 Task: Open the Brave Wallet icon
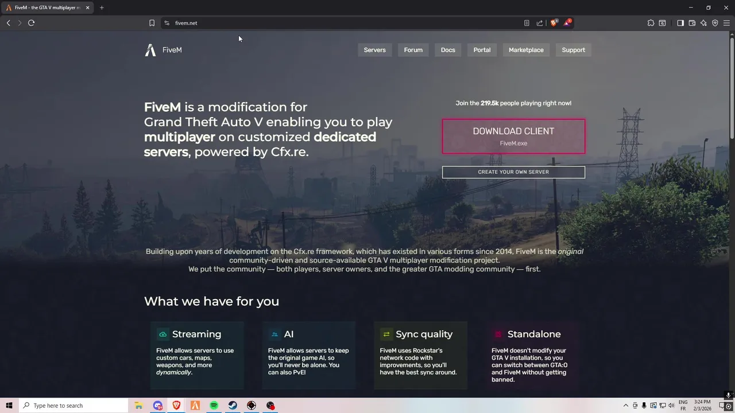click(692, 23)
